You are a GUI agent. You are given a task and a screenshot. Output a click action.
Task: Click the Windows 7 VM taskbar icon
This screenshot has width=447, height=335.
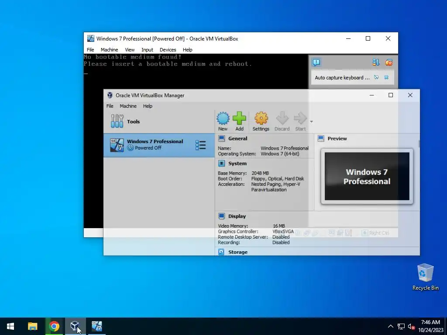coord(96,326)
